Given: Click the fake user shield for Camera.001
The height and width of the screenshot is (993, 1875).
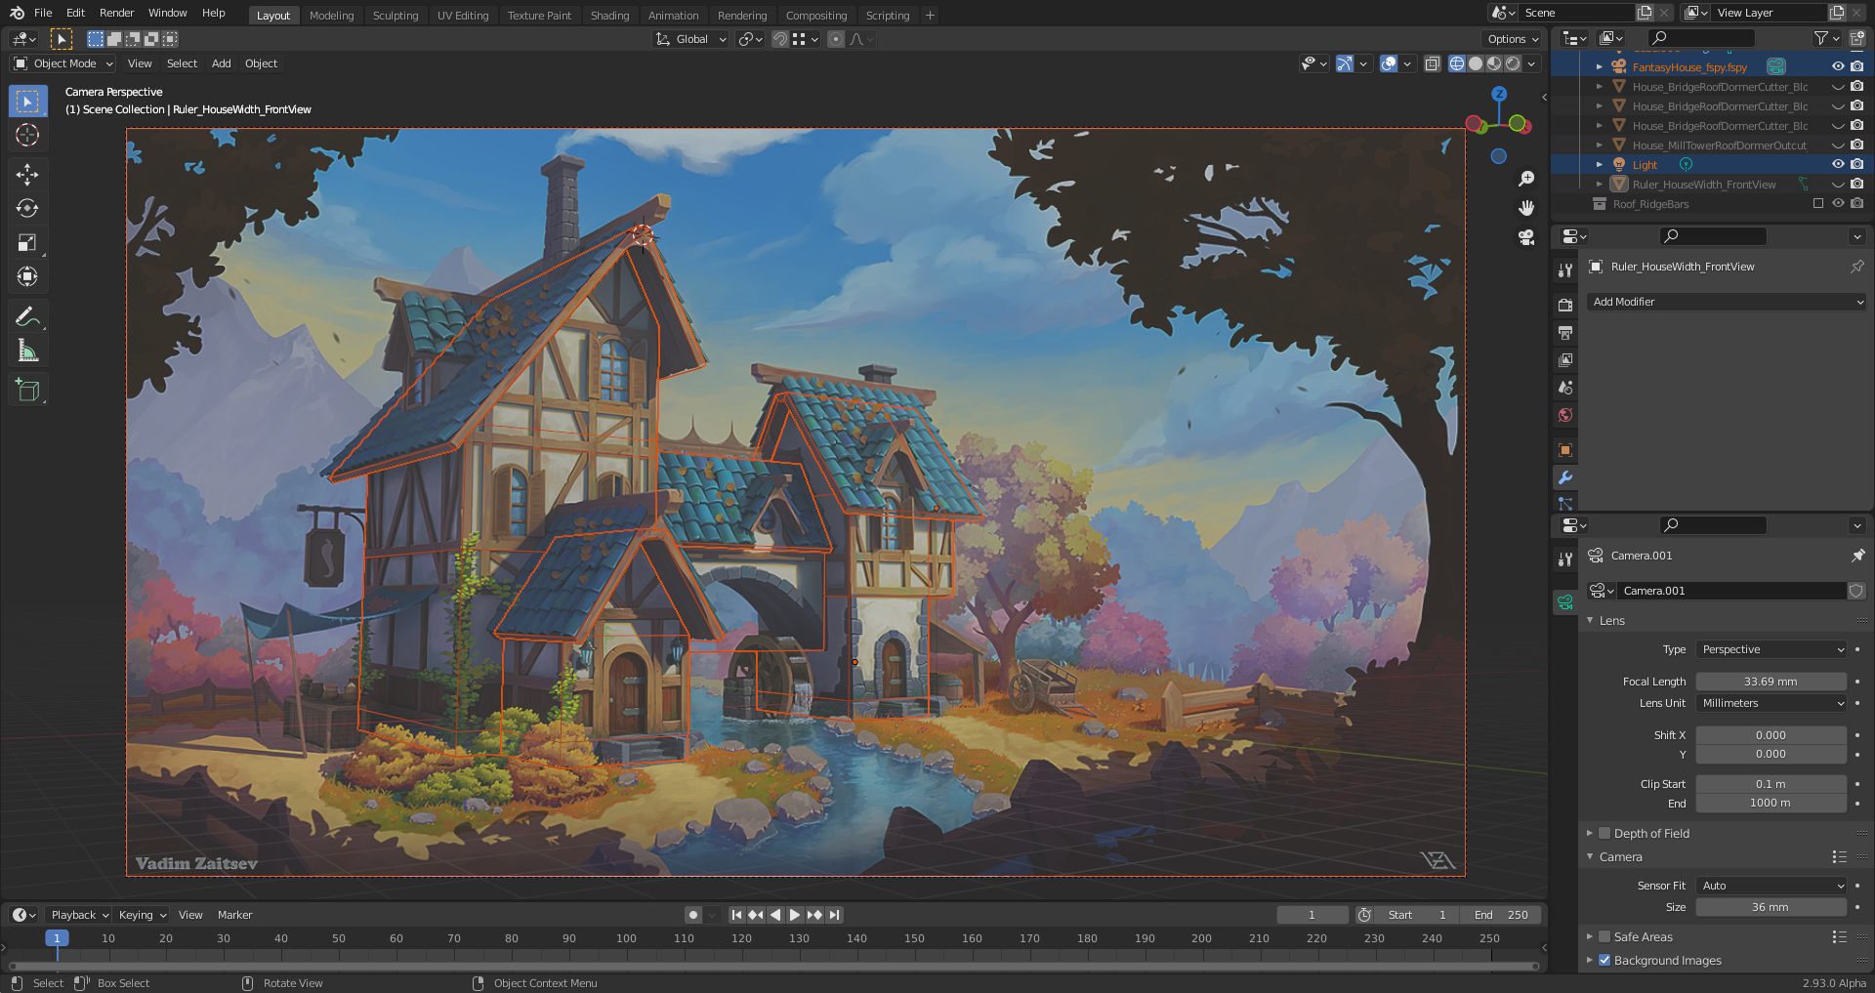Looking at the screenshot, I should click(x=1856, y=591).
